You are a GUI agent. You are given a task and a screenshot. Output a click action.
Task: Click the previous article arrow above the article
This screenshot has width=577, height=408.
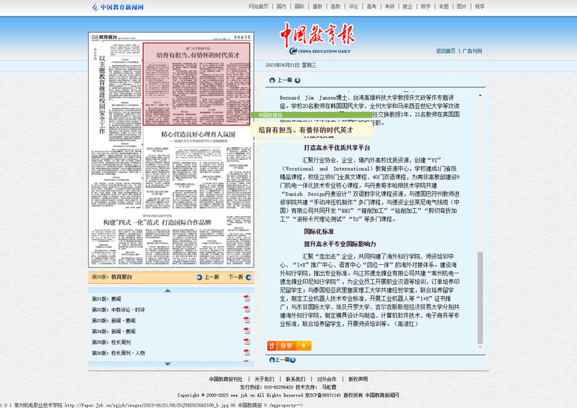click(272, 80)
